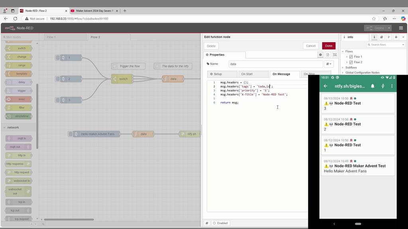Screen dimensions: 408x229
Task: Switch to Maker Advent 2024 browser tab
Action: [x=94, y=11]
